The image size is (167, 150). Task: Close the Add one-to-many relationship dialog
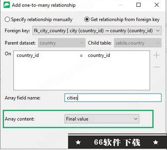(157, 5)
